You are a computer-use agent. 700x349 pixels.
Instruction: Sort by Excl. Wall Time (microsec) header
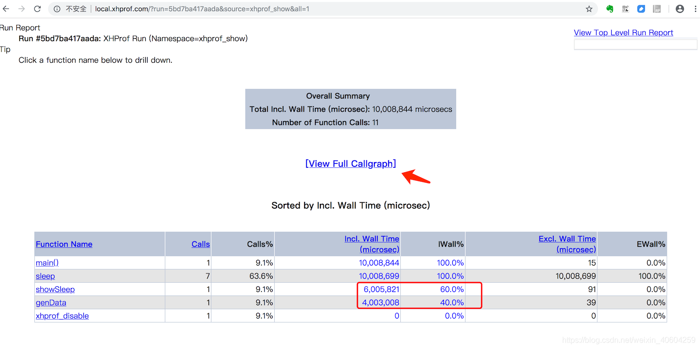point(567,244)
